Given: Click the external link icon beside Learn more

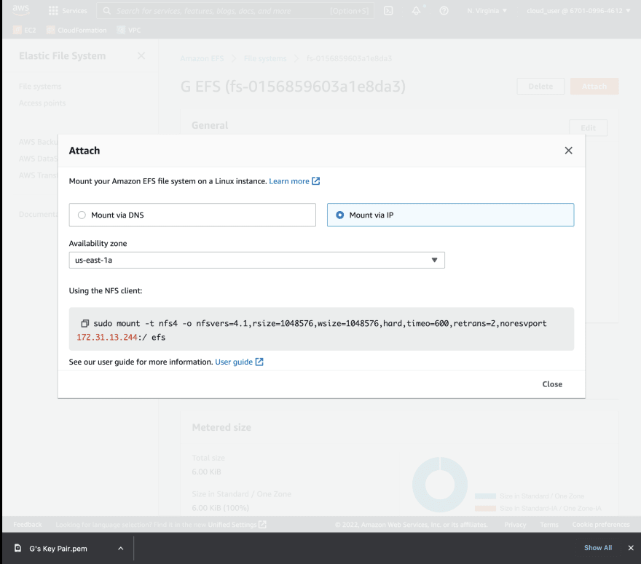Looking at the screenshot, I should pos(315,181).
